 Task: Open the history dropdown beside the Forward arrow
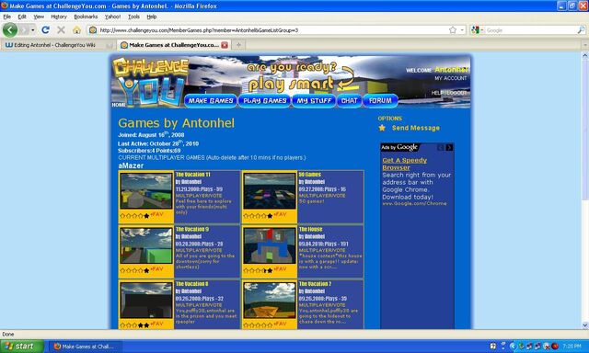33,30
